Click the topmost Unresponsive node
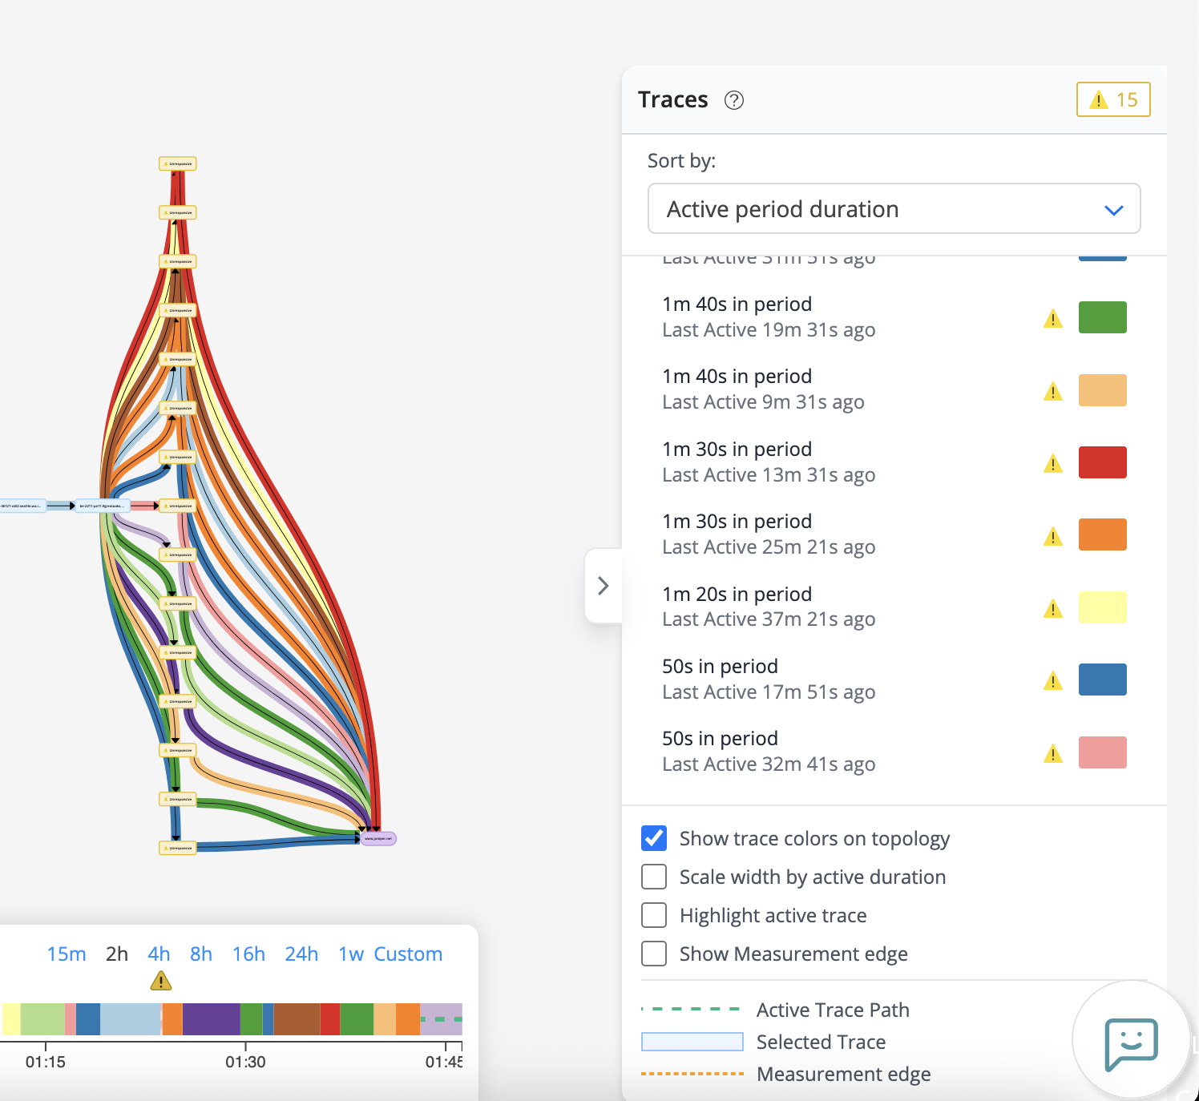Viewport: 1199px width, 1101px height. [x=177, y=163]
